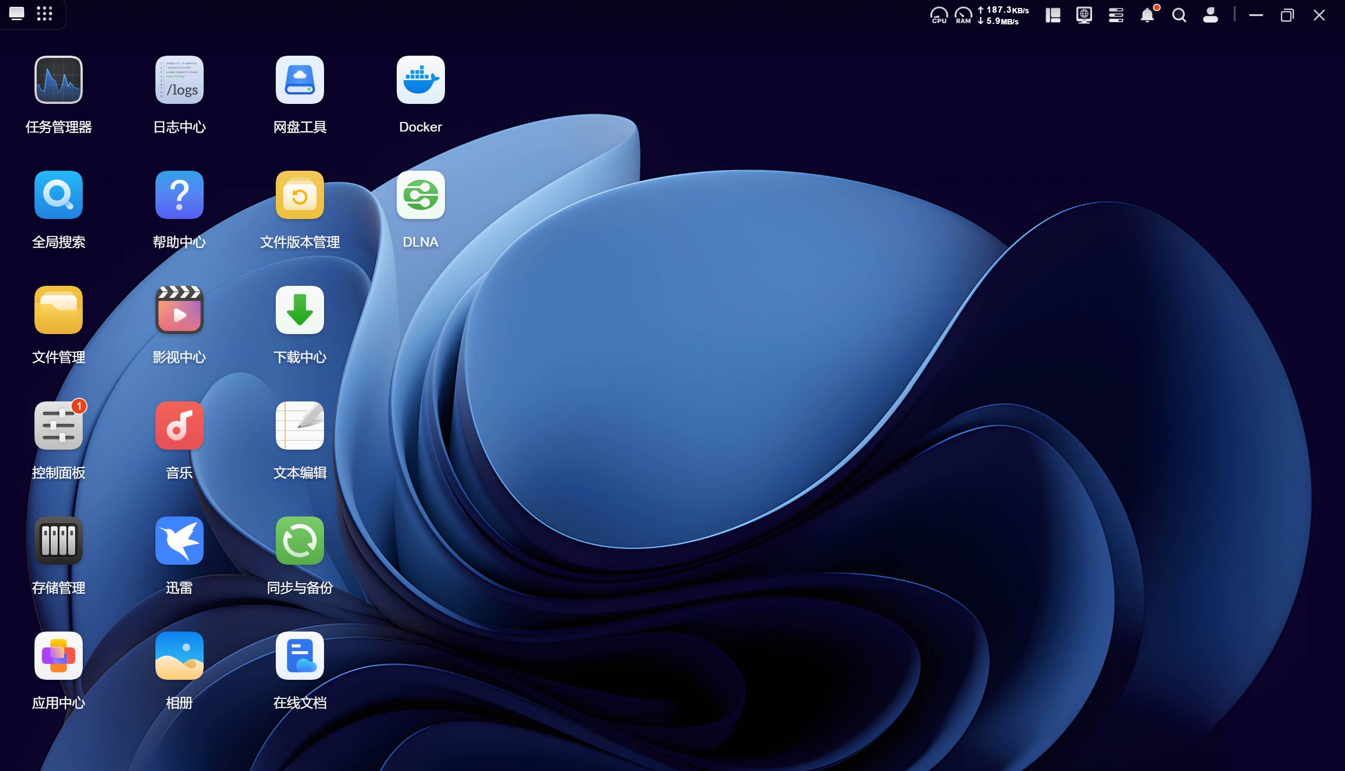Viewport: 1345px width, 771px height.
Task: Open 控制面板 control panel with badge
Action: 58,426
